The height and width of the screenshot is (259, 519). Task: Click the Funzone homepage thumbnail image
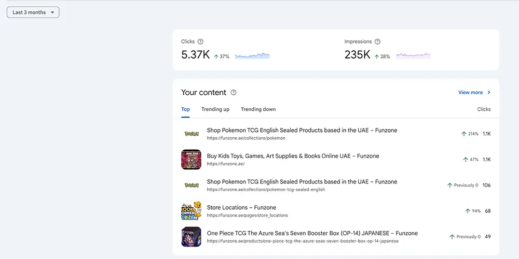pyautogui.click(x=191, y=160)
